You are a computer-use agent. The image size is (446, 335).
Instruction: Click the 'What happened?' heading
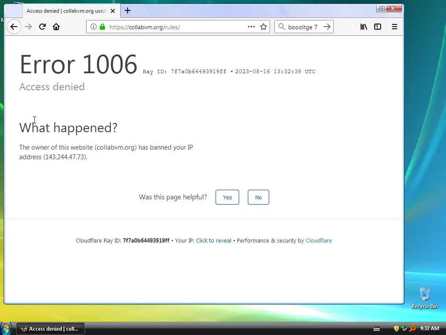tap(68, 128)
